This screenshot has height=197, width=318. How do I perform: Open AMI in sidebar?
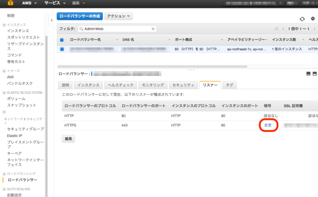pyautogui.click(x=10, y=77)
